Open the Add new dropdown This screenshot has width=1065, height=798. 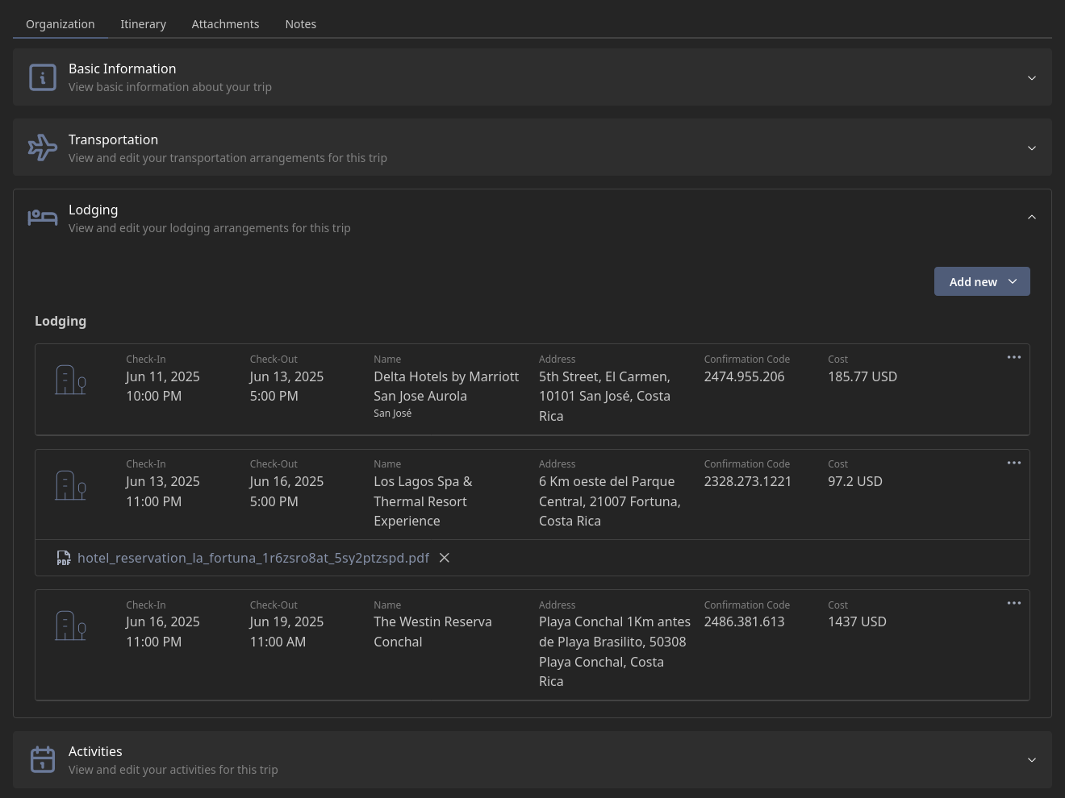[982, 281]
